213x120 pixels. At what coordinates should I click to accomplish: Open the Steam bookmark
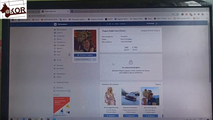148,19
